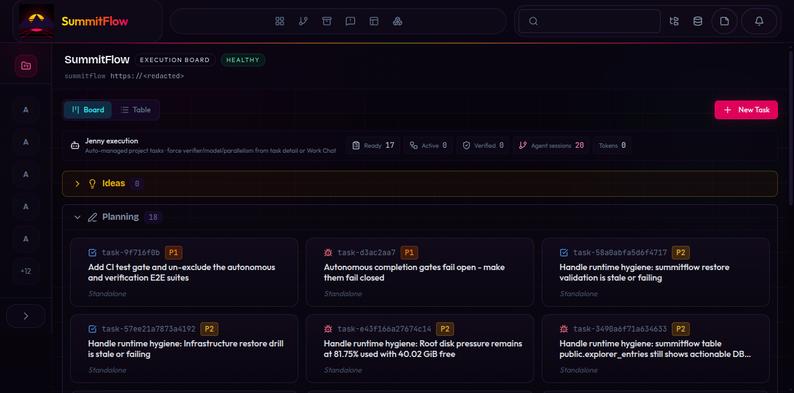Click the SummitFlow sunset logo
Screen dimensions: 794x393
pos(37,21)
